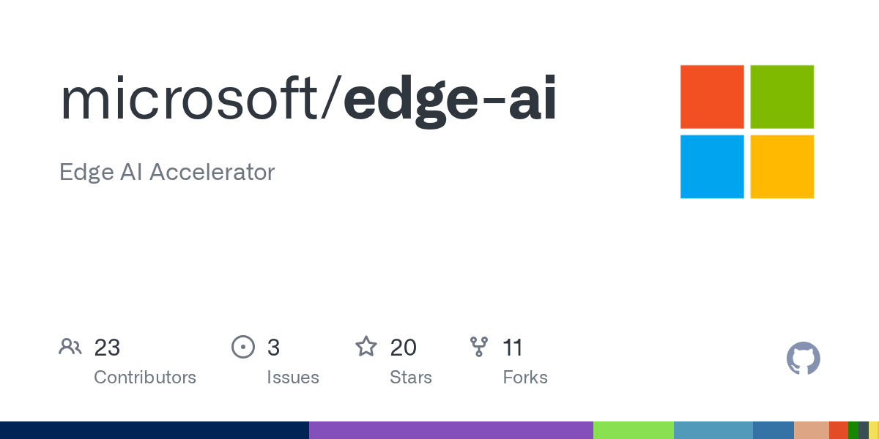
Task: Click the Forks branch icon
Action: coord(479,347)
